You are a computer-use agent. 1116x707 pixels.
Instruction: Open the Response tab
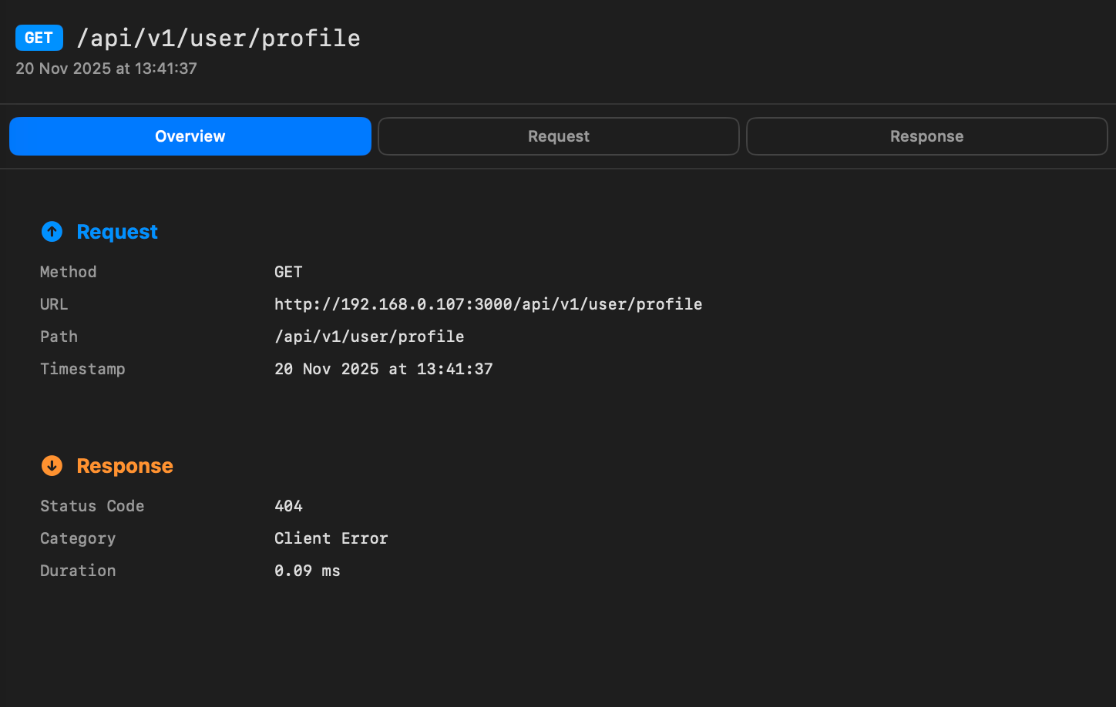(926, 136)
